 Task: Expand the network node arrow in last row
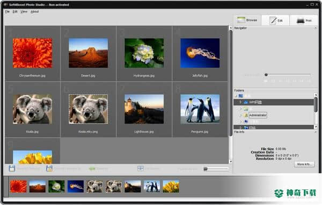240,128
